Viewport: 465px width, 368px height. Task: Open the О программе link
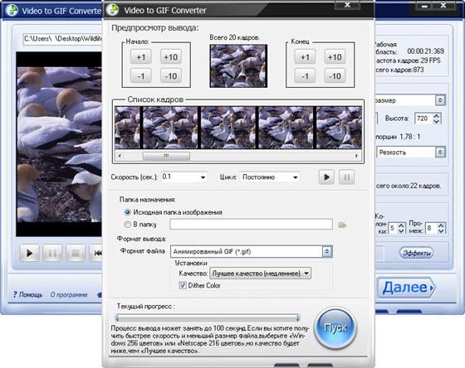[69, 295]
